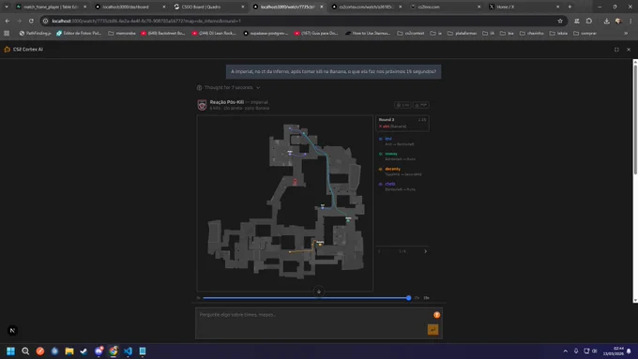Viewport: 638px width, 359px height.
Task: Close the CS2 Cortex AI panel
Action: (629, 49)
